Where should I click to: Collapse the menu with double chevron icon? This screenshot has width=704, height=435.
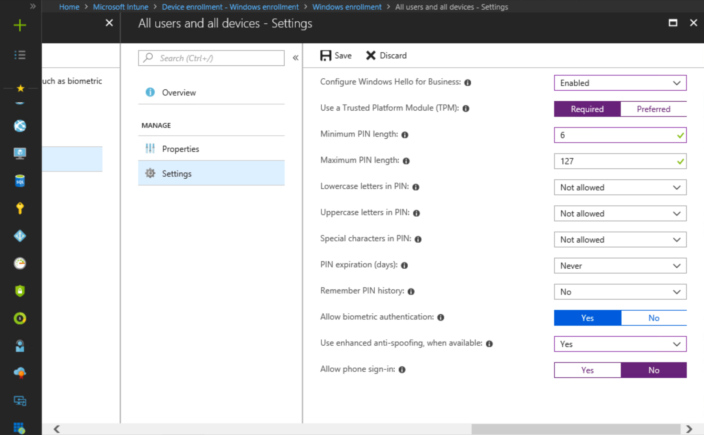coord(296,58)
